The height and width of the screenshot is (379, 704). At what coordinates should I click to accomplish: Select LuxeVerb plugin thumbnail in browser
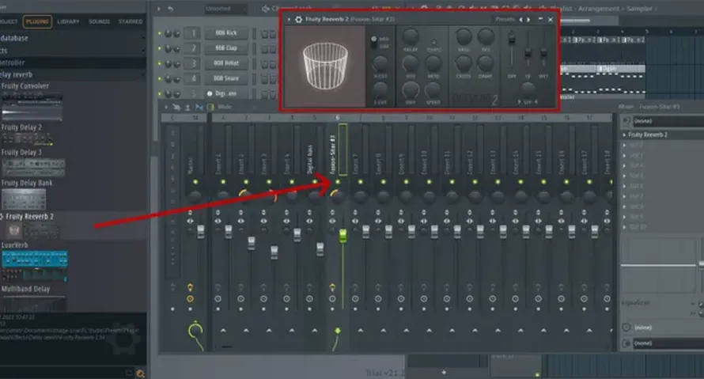pos(35,266)
